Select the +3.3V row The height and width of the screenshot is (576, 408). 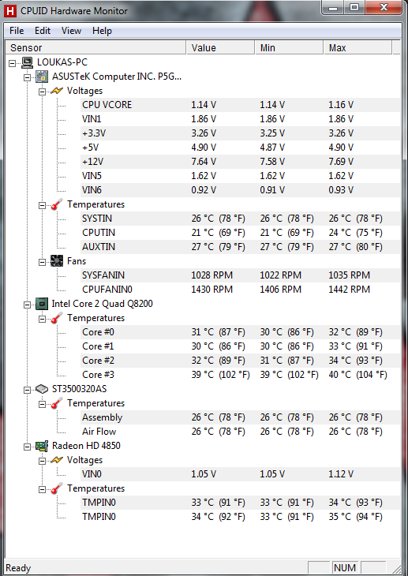[x=240, y=133]
